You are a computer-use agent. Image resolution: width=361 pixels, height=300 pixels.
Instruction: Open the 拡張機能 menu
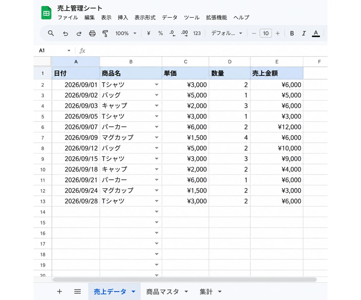point(217,17)
